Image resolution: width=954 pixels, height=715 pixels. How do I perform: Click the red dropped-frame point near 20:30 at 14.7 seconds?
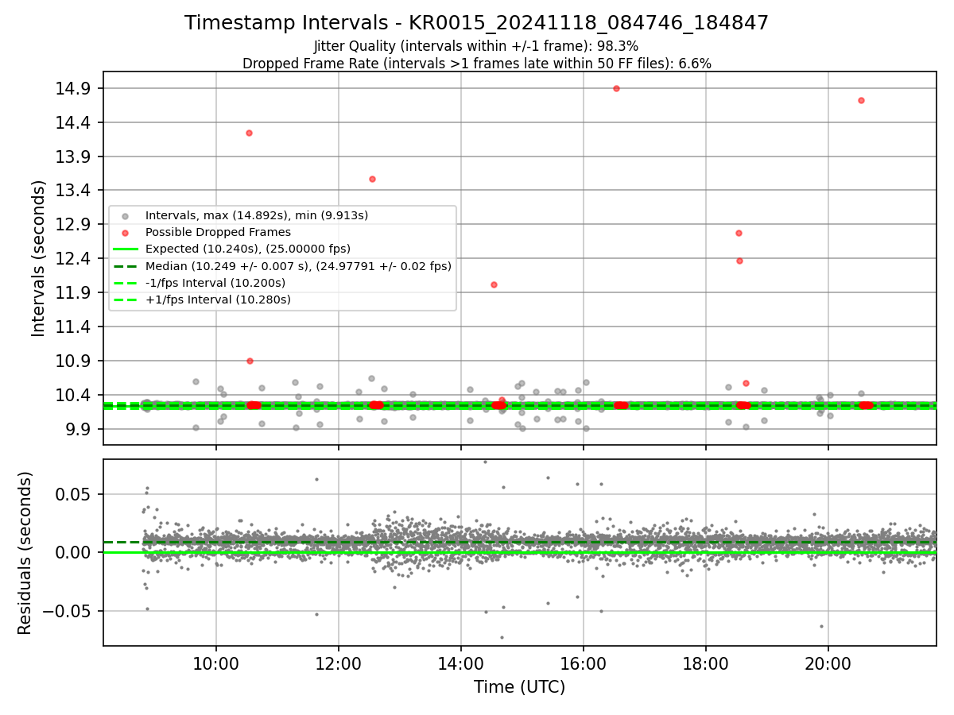pos(861,100)
